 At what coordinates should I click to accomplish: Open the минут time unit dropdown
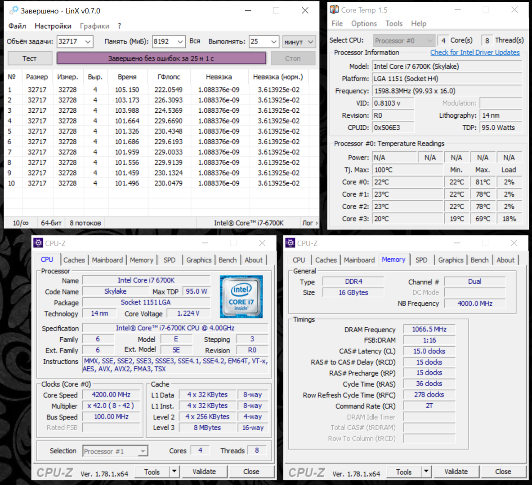[x=310, y=42]
